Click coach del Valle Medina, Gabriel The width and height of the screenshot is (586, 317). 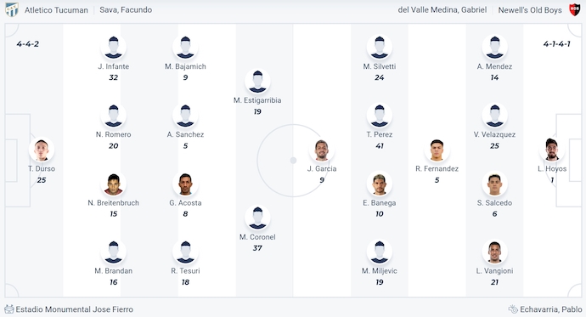(x=442, y=9)
